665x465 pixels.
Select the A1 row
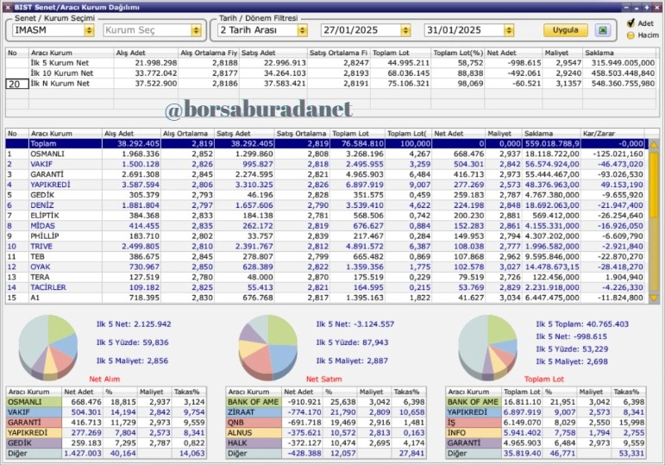point(327,298)
